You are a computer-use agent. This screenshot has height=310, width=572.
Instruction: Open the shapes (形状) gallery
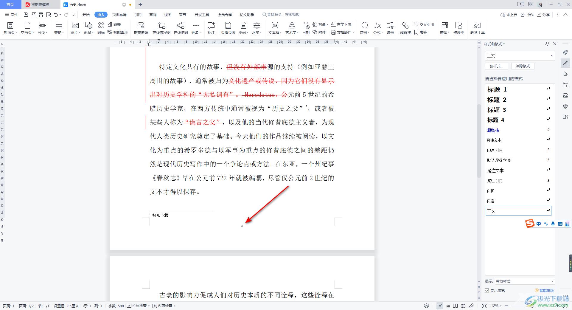click(88, 28)
